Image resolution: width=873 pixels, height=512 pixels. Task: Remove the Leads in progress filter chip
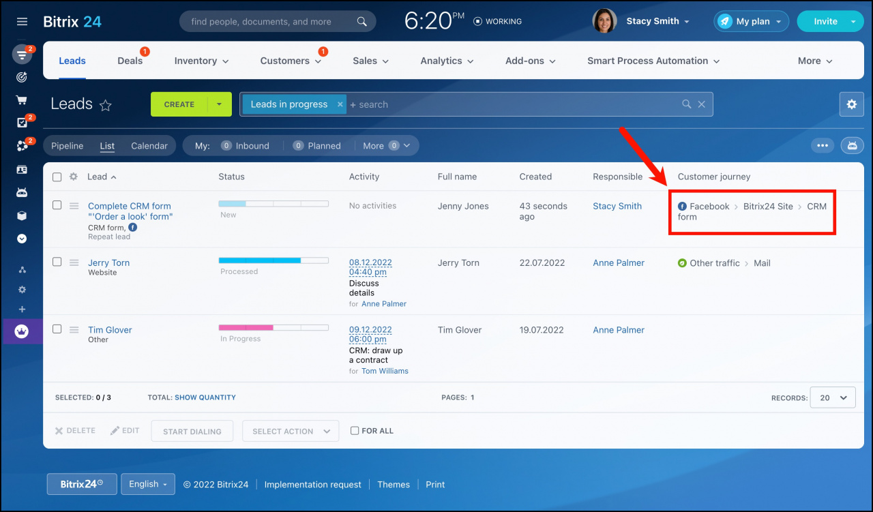coord(340,104)
